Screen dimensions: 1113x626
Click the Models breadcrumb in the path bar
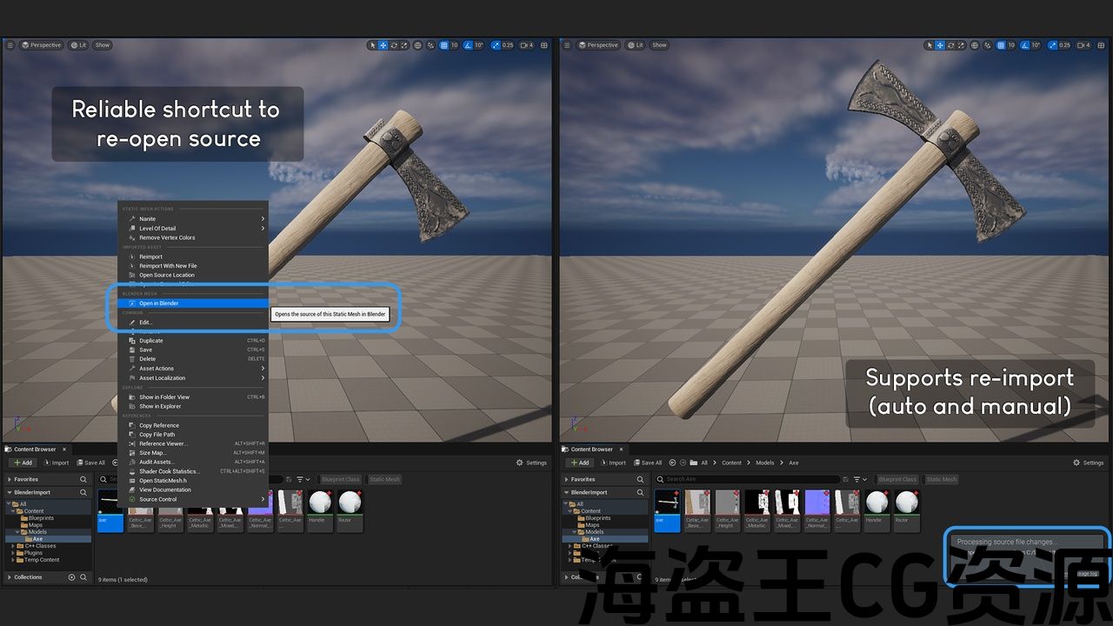(x=764, y=463)
